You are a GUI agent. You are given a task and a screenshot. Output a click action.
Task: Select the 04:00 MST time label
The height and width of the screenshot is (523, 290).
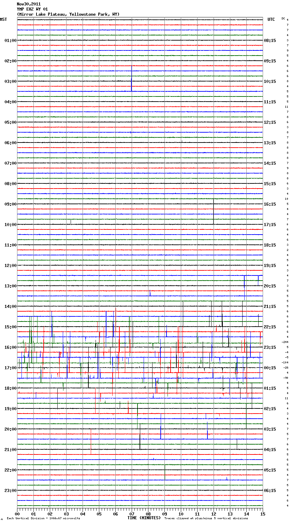tap(10, 102)
